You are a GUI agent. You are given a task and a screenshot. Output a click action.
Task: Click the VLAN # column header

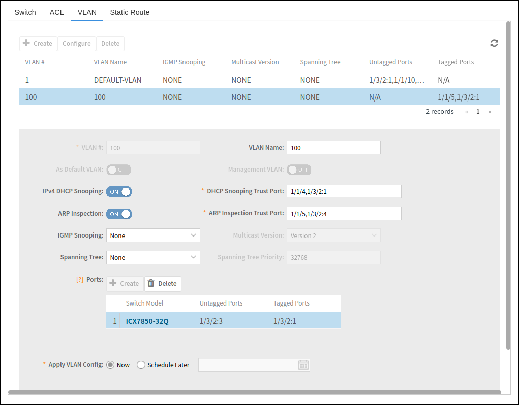(35, 62)
